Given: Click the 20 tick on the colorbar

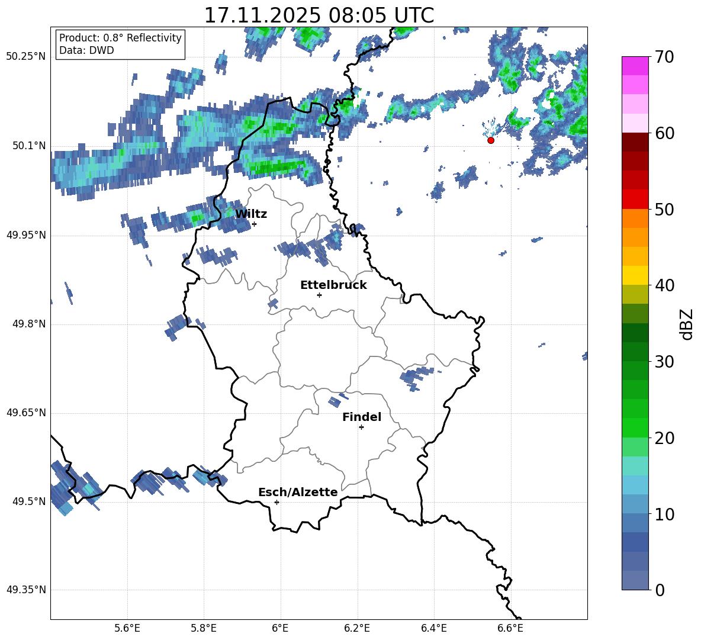Looking at the screenshot, I should 664,438.
